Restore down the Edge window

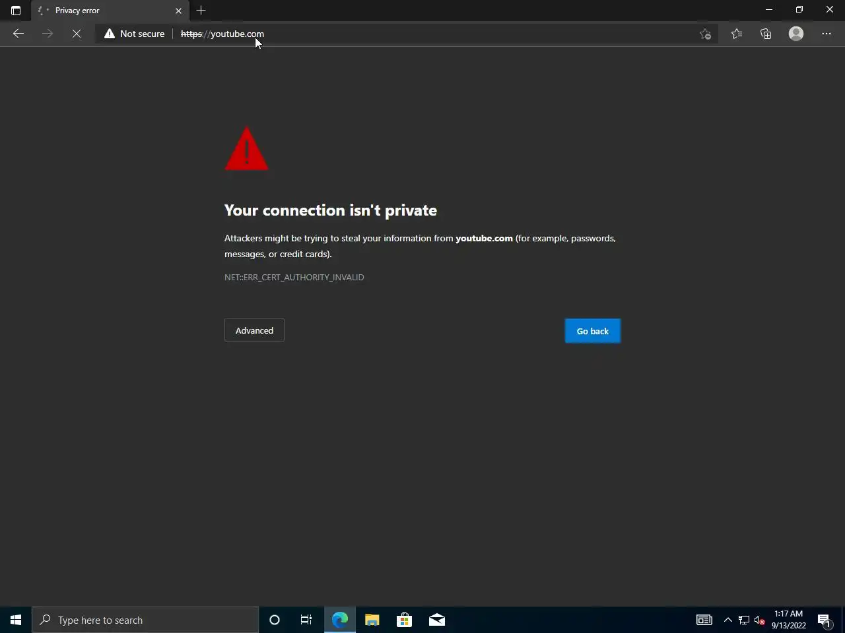click(x=799, y=10)
